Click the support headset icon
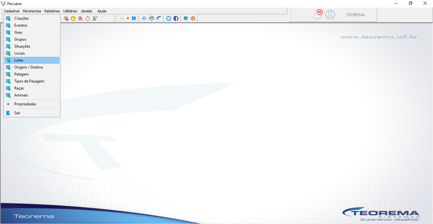433x224 pixels. 152,18
